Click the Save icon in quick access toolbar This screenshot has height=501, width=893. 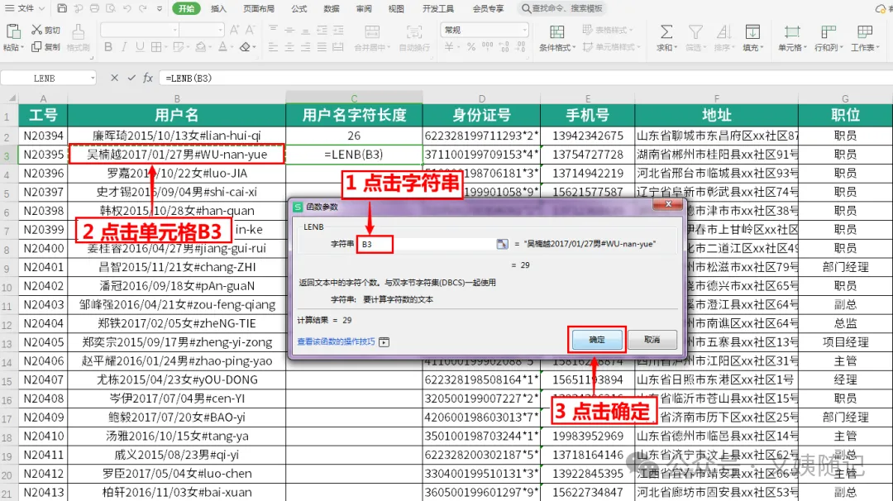pos(62,8)
